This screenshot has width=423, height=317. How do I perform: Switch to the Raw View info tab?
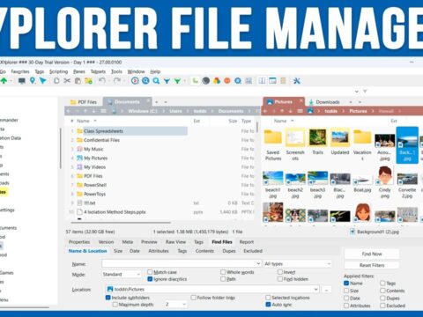coord(175,242)
